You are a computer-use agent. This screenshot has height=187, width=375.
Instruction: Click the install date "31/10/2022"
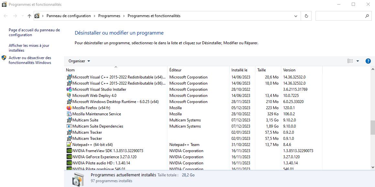click(x=241, y=144)
